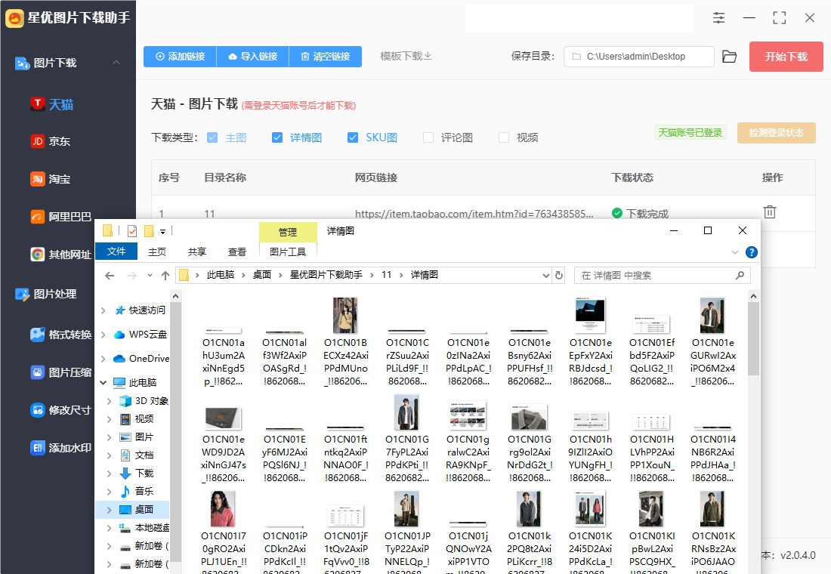This screenshot has width=831, height=574.
Task: Open the Explorer address bar dropdown
Action: 546,275
